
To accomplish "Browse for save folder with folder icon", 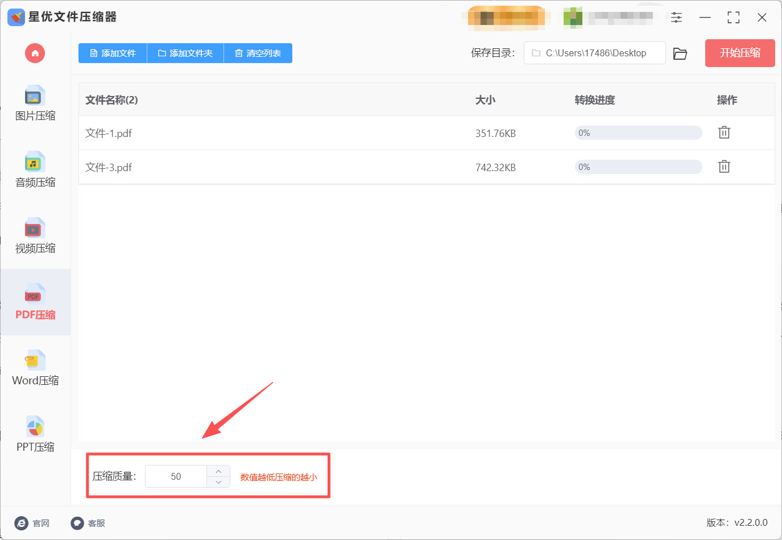I will (x=680, y=53).
